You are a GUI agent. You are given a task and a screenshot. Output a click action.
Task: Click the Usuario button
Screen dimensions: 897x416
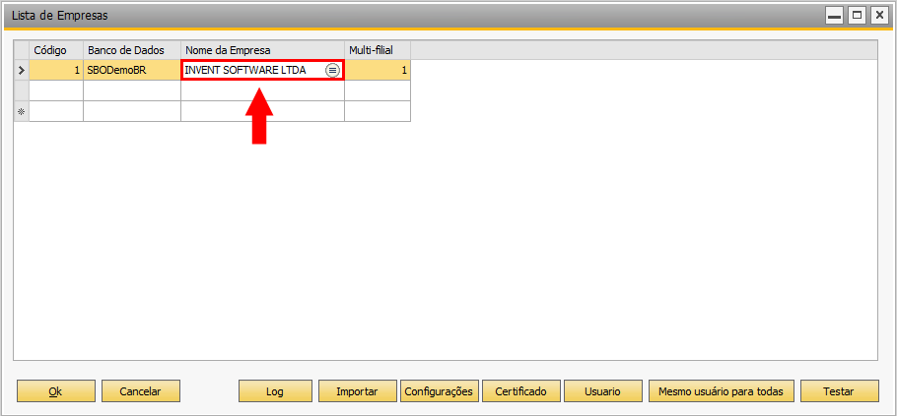(603, 391)
